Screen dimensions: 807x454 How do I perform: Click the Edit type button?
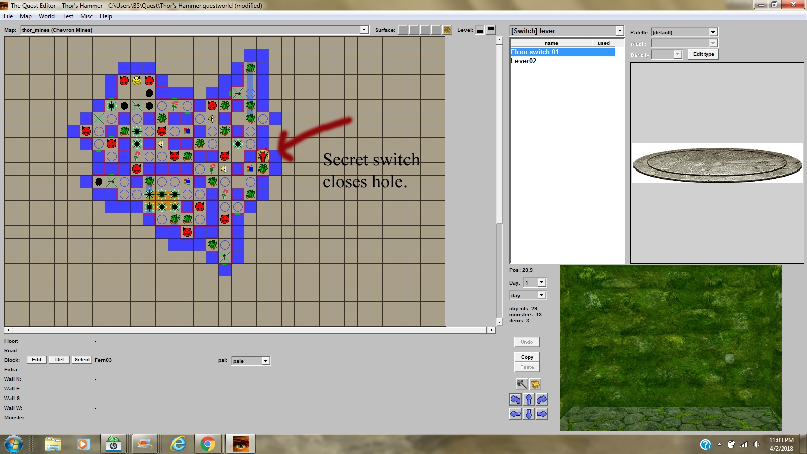[703, 54]
